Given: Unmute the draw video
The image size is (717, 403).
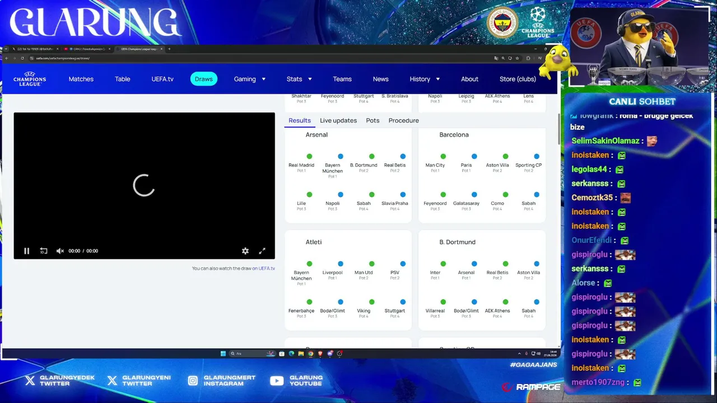Looking at the screenshot, I should (60, 251).
